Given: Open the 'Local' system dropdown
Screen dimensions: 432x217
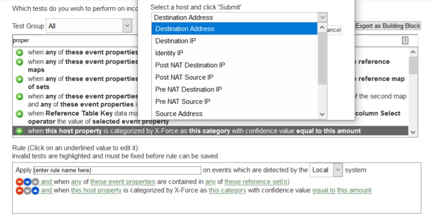Looking at the screenshot, I should (x=338, y=170).
